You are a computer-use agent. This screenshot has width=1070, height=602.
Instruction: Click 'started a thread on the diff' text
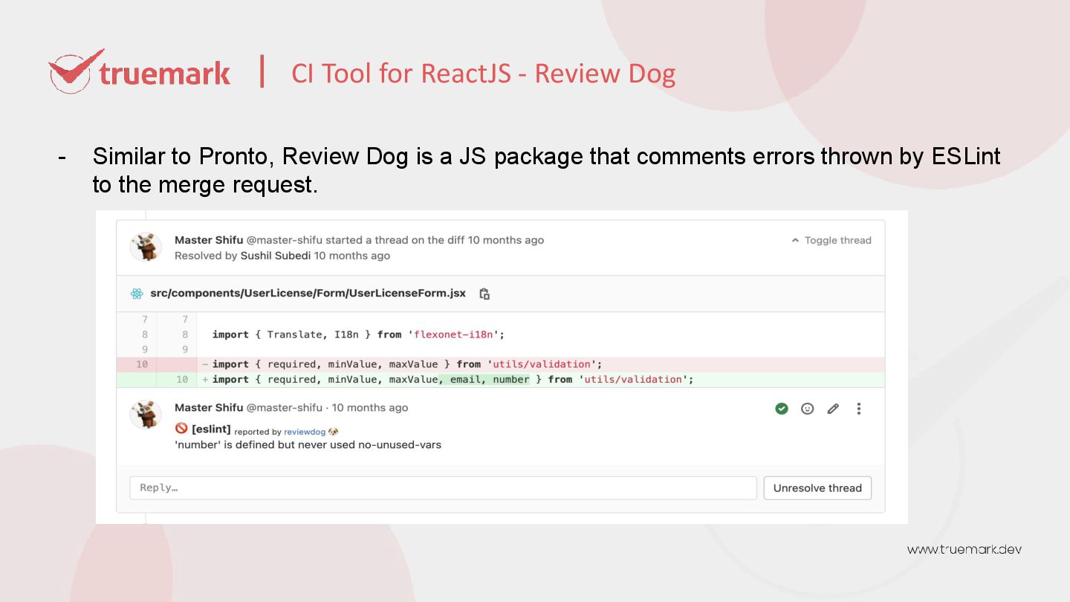tap(395, 240)
